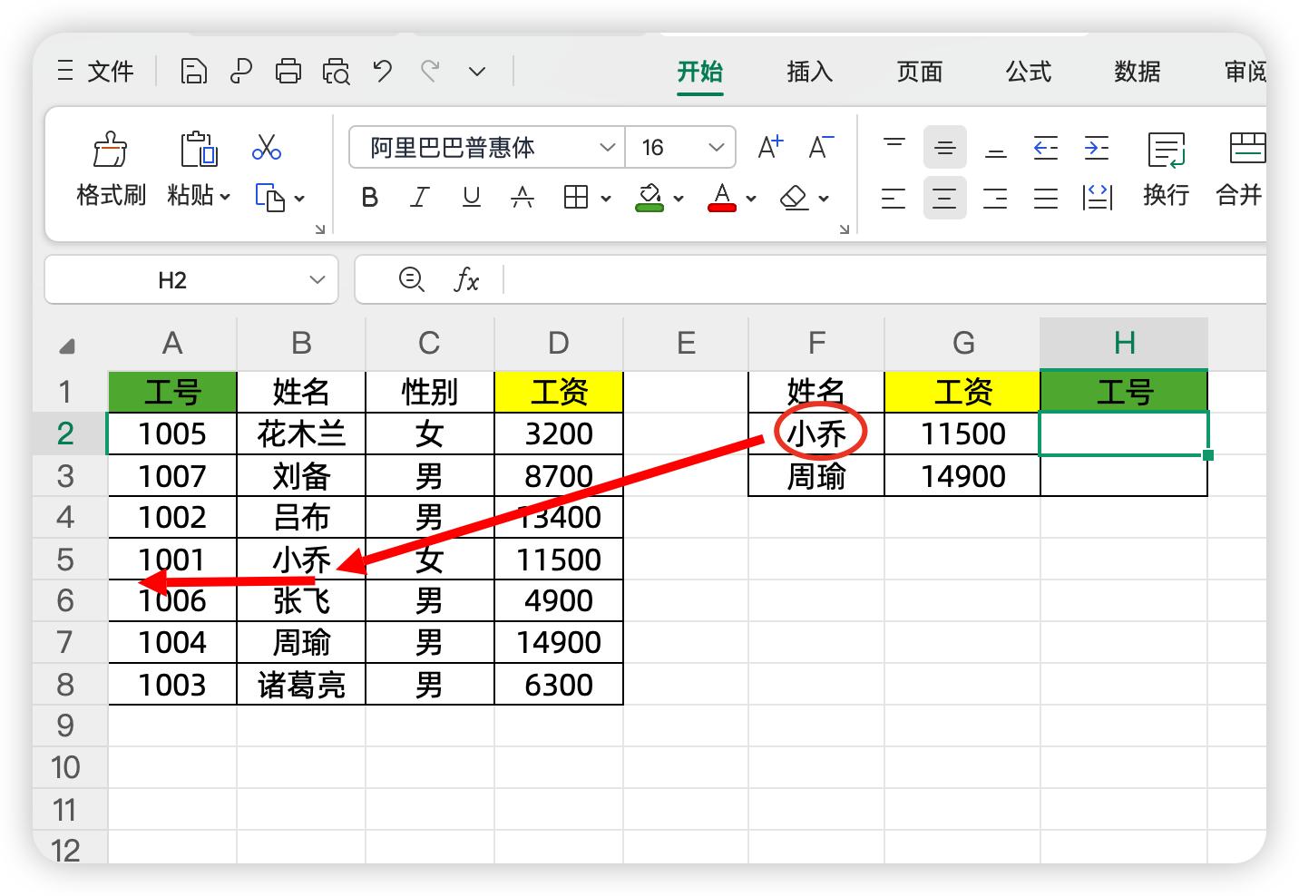The width and height of the screenshot is (1299, 896).
Task: Switch to the 数据 tab
Action: coord(1138,71)
